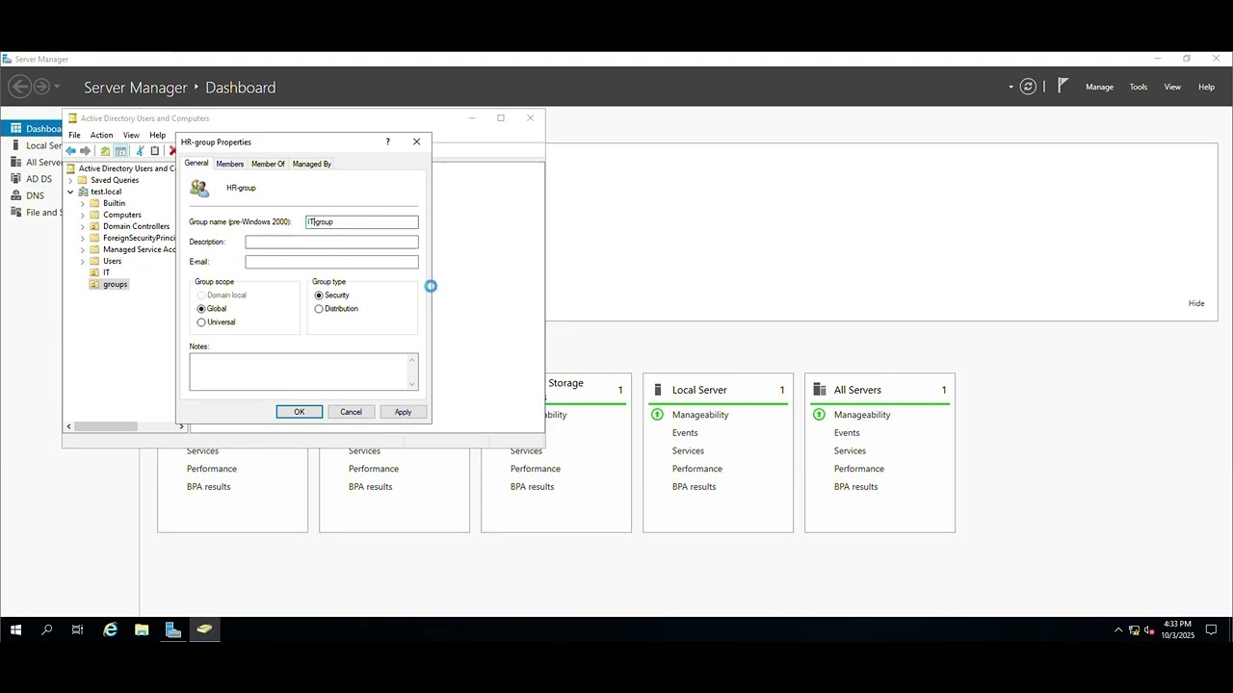Collapse test.local domain node

[70, 192]
